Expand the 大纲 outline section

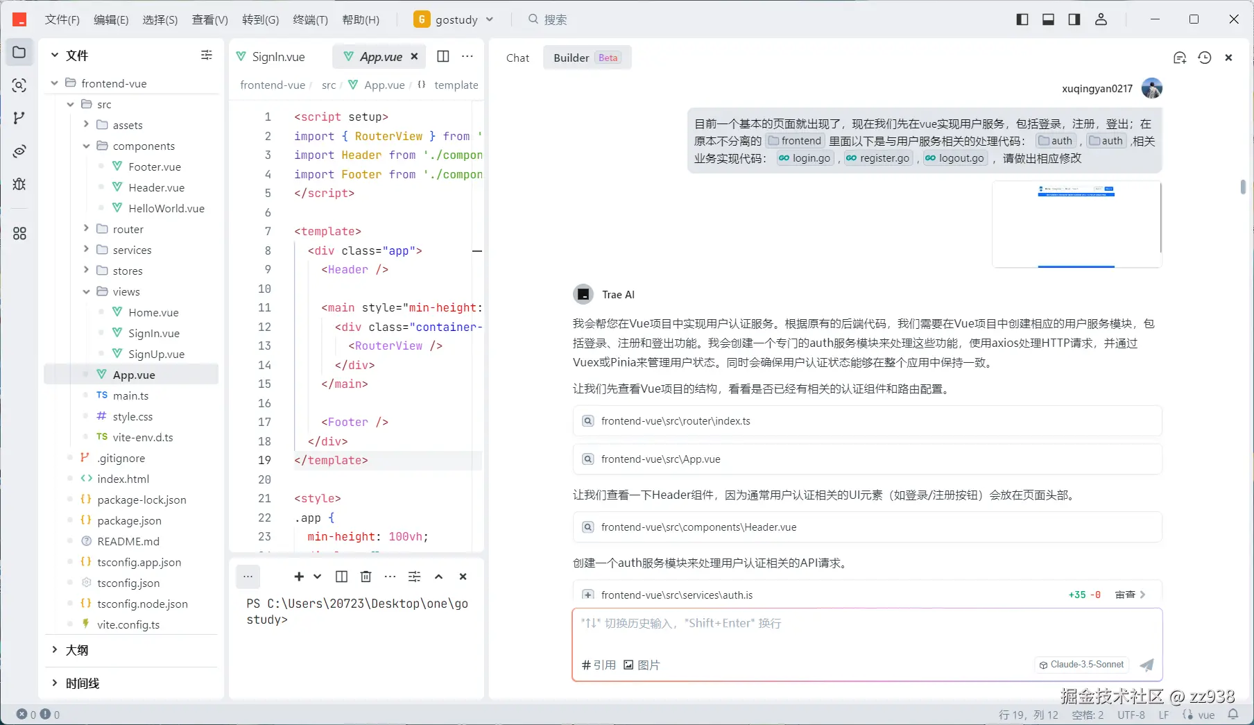pos(55,650)
